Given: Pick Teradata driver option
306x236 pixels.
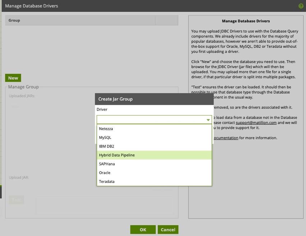Looking at the screenshot, I should [154, 181].
